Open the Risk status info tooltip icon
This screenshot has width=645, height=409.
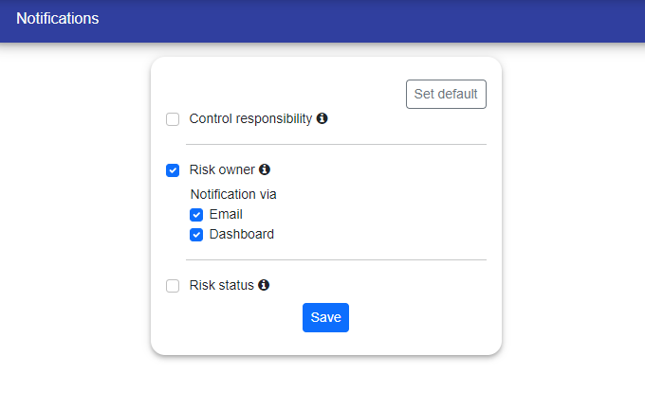pos(264,285)
